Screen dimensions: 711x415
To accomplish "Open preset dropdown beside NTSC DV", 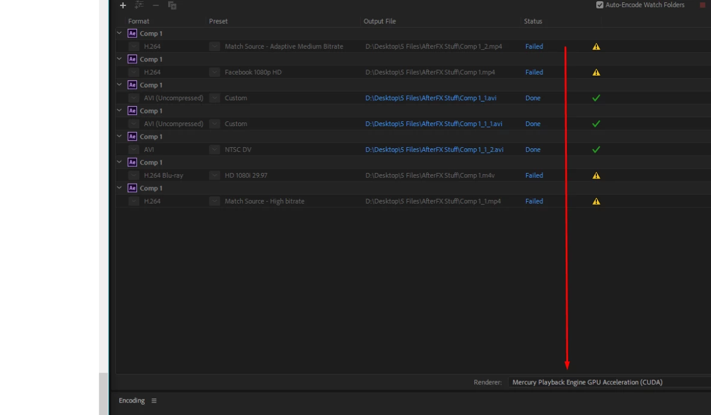I will point(214,150).
